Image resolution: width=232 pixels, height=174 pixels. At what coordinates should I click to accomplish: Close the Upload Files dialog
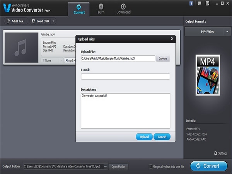pos(172,39)
